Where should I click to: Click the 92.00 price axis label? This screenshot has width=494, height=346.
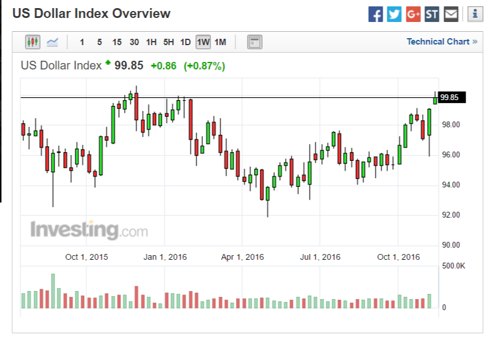(x=451, y=215)
